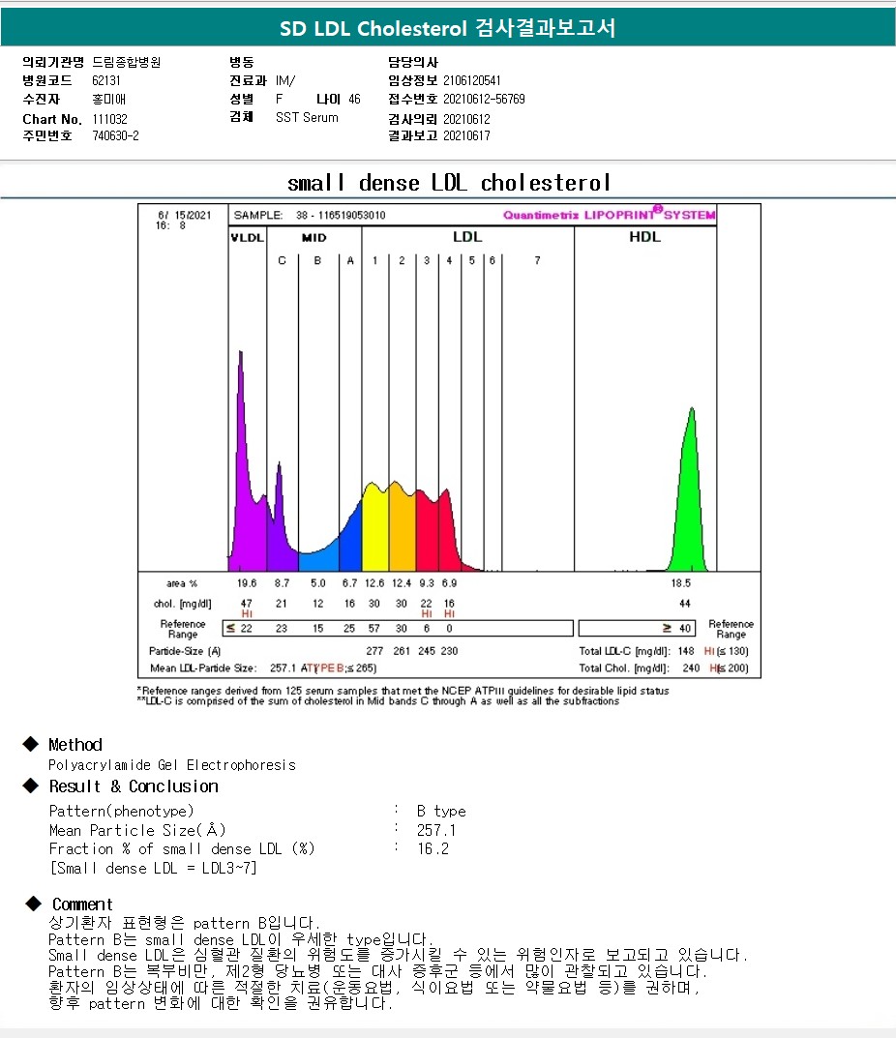Select the pattern result 'B type'

441,812
